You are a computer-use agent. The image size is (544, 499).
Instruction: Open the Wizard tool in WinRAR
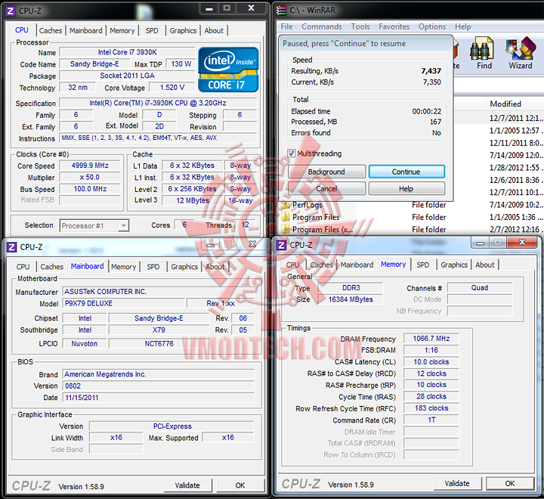point(520,53)
